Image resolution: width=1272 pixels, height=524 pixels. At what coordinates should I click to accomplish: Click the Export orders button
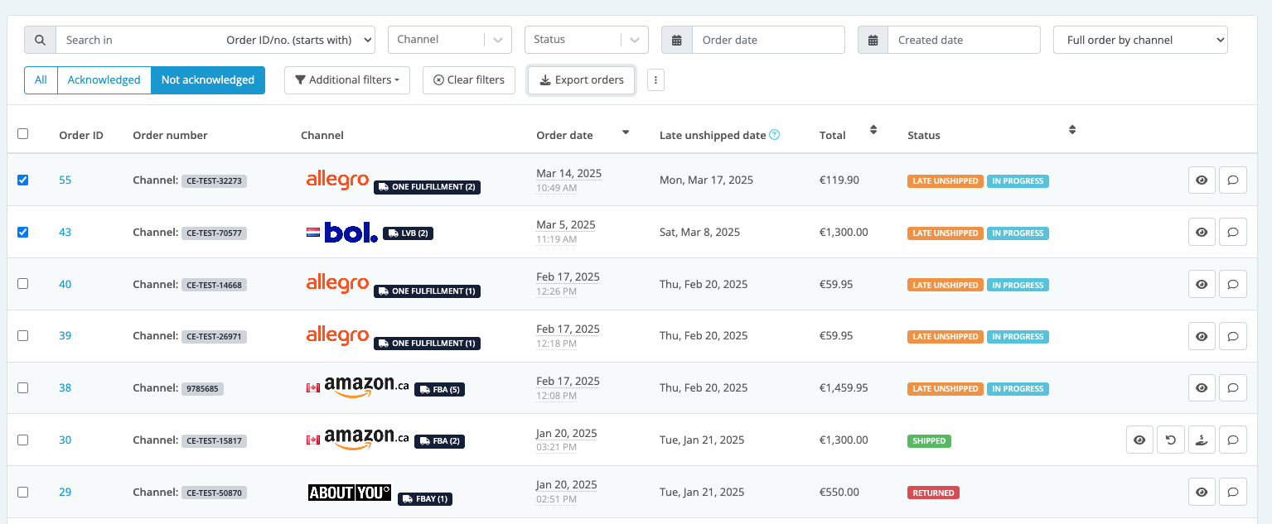(x=582, y=80)
